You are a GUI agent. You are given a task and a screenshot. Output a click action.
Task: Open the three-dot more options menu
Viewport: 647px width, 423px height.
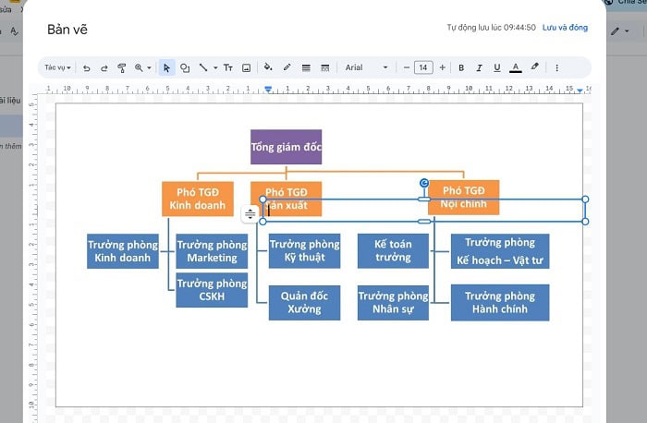pyautogui.click(x=556, y=67)
